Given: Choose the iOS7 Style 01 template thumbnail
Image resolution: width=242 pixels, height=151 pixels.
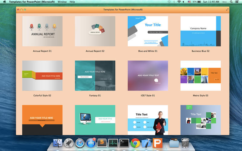Looking at the screenshot, I should coord(148,76).
